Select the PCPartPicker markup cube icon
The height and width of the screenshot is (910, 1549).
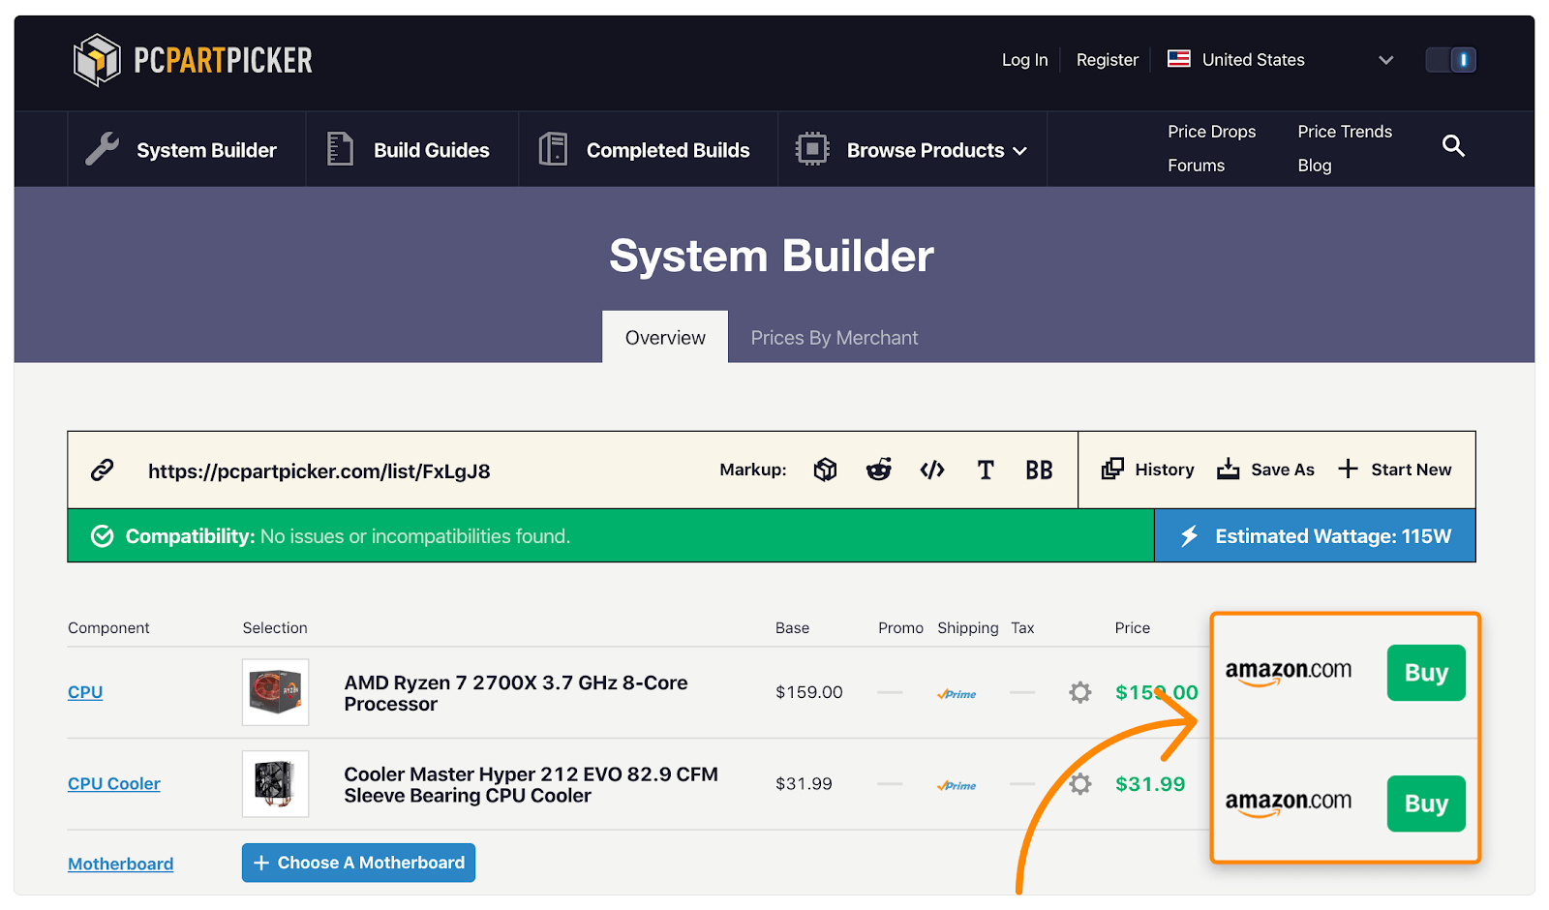(825, 470)
